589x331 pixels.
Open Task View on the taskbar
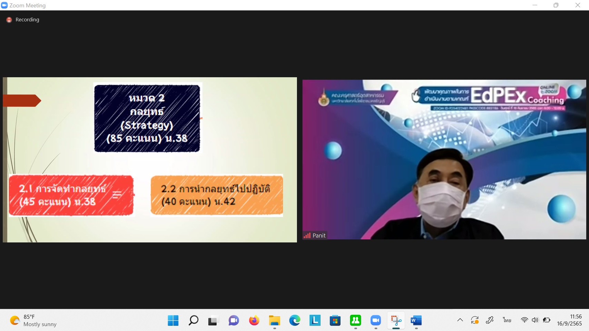click(x=213, y=320)
